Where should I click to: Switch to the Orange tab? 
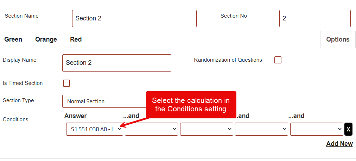tap(46, 39)
